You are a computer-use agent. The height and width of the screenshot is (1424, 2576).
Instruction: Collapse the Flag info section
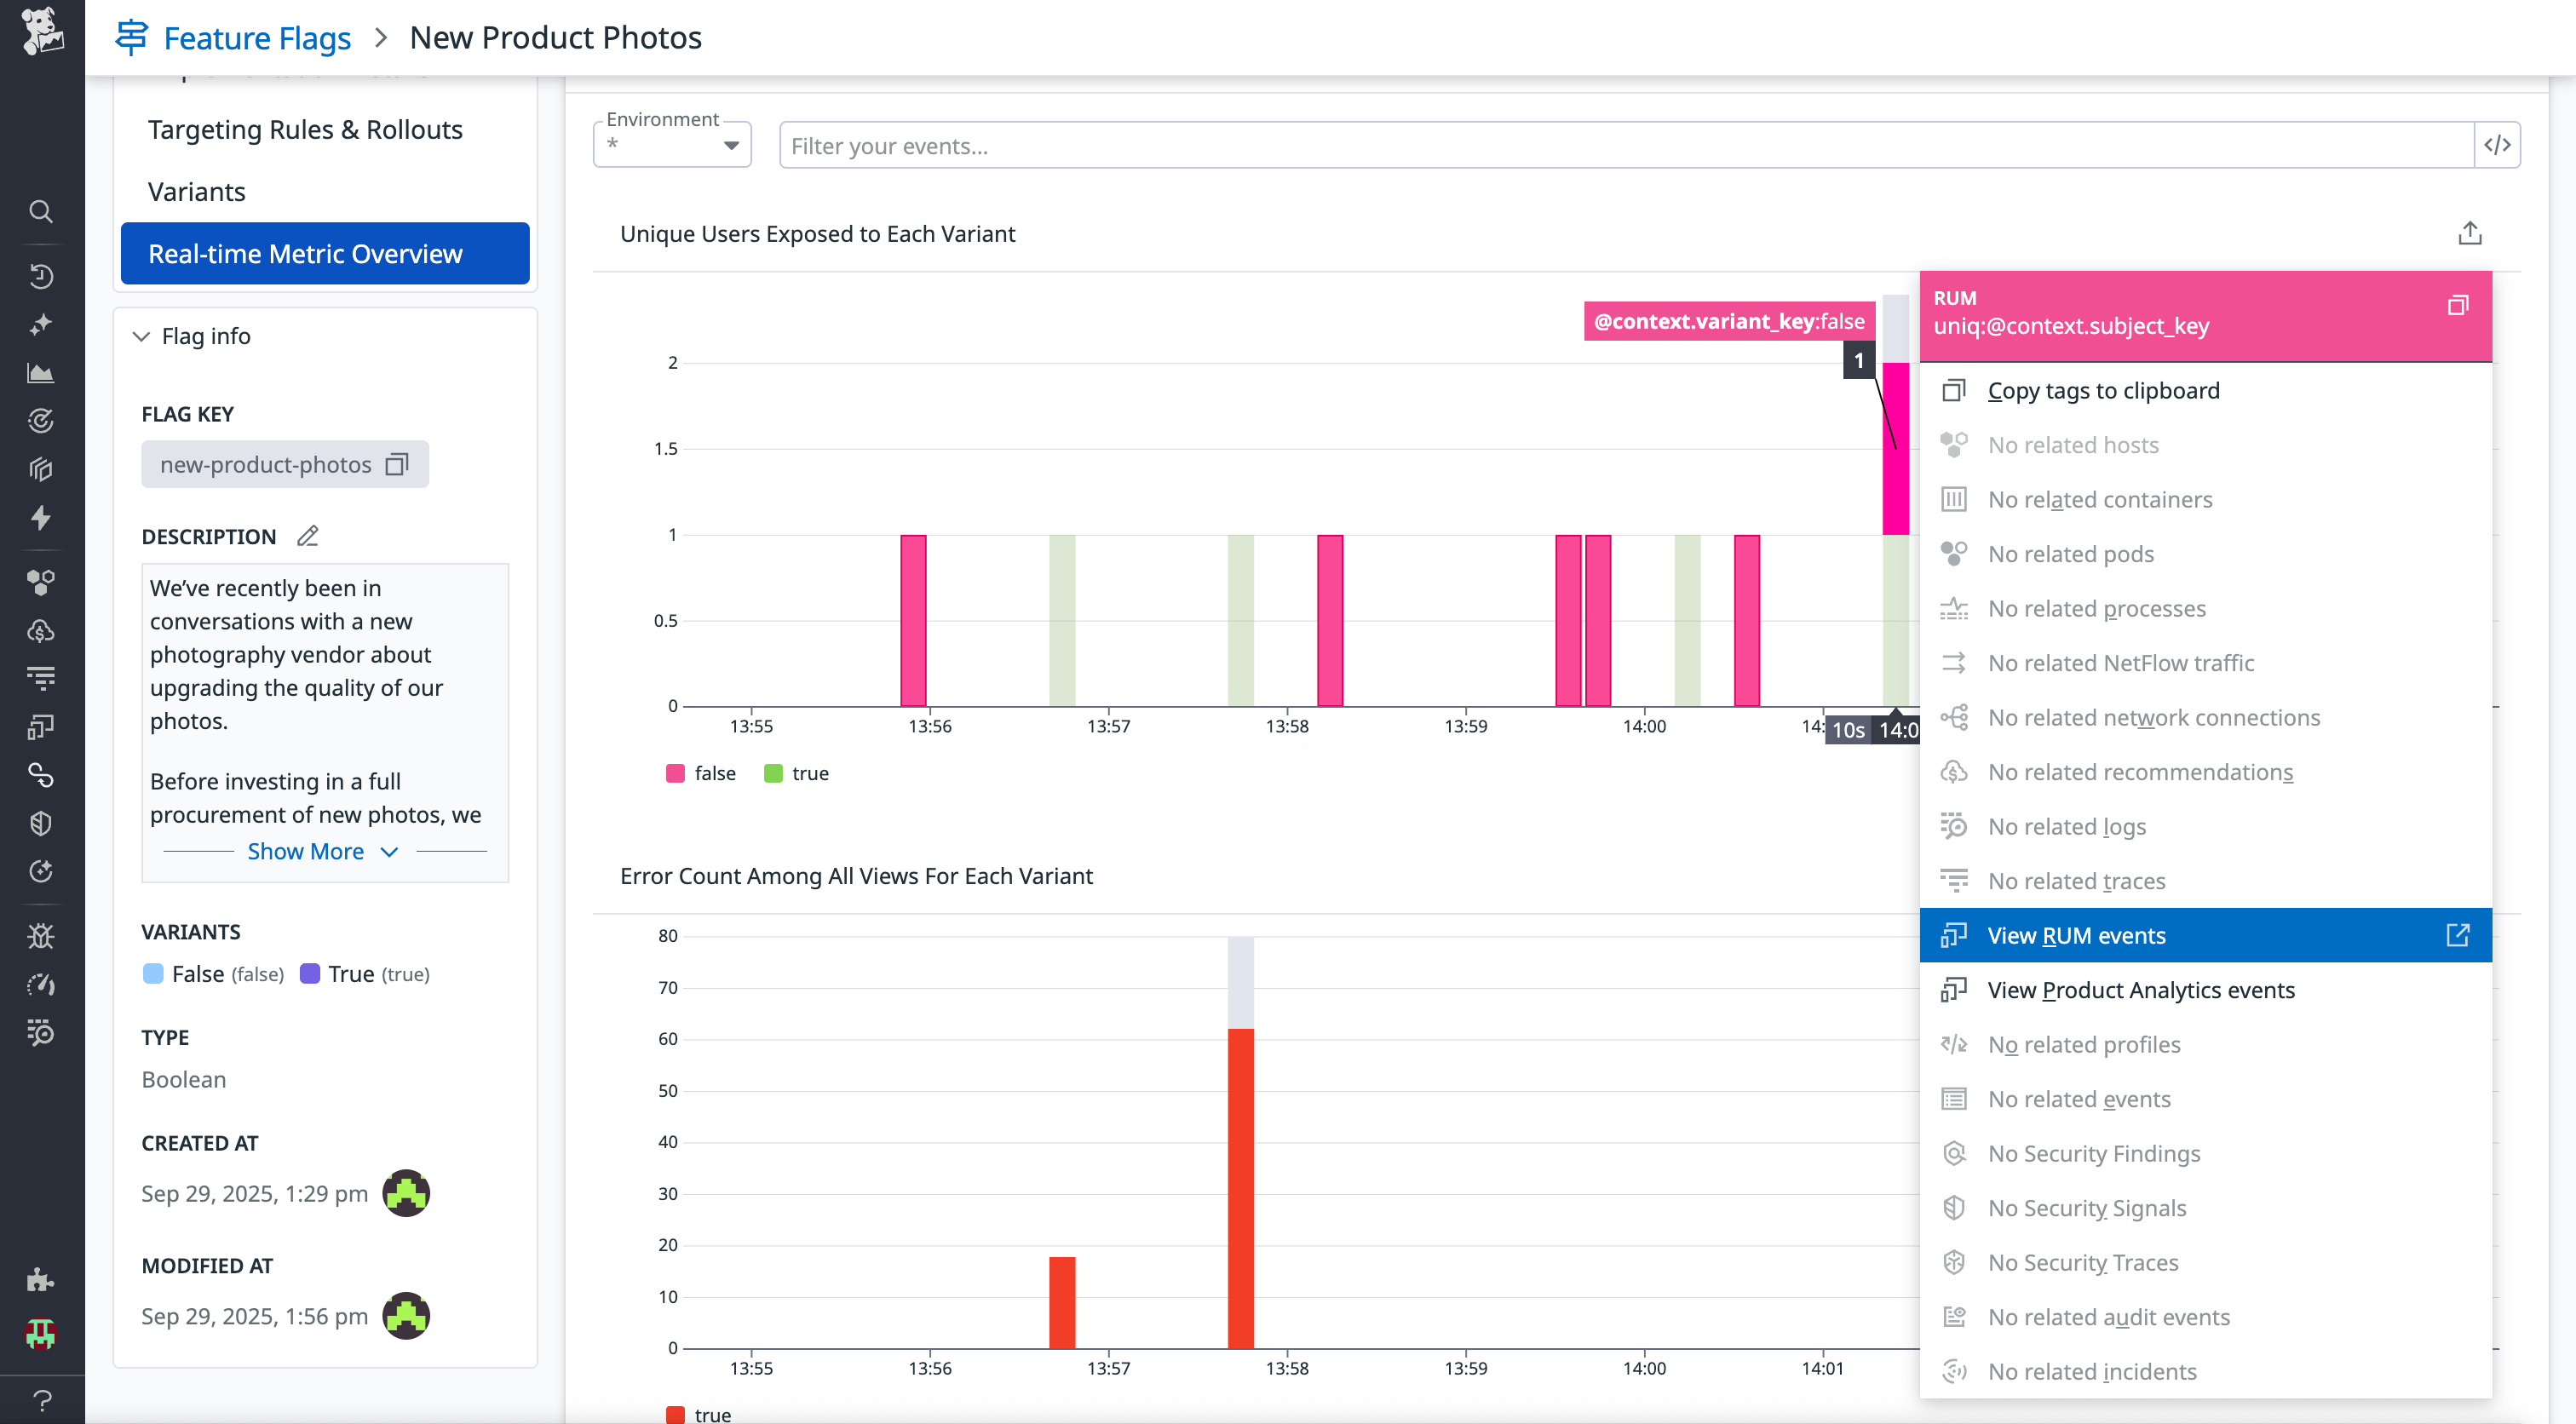141,336
